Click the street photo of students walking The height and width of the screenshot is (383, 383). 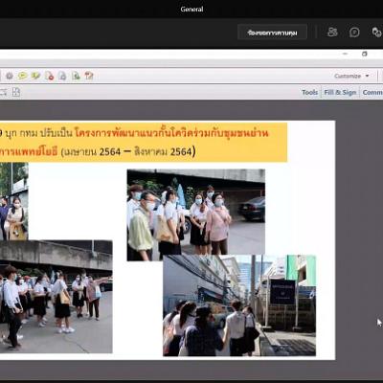tap(56, 297)
